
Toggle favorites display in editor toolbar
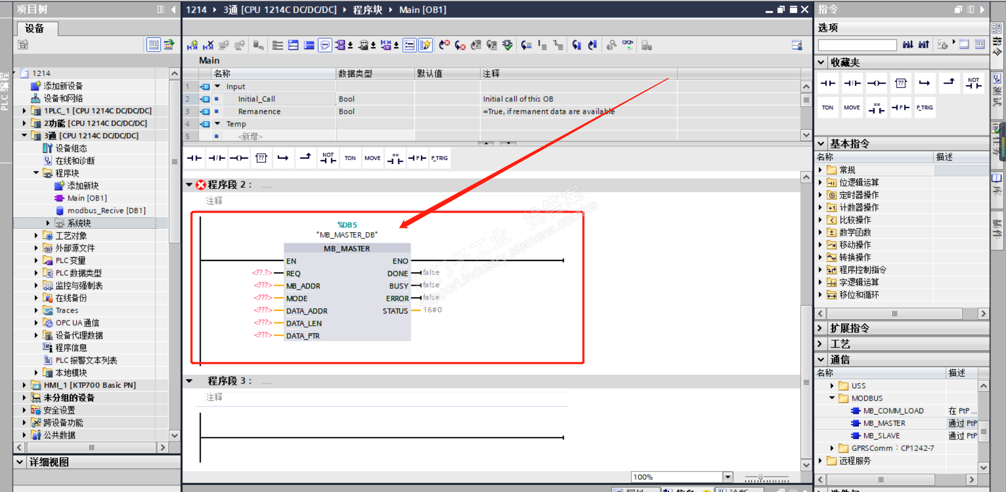pyautogui.click(x=425, y=45)
